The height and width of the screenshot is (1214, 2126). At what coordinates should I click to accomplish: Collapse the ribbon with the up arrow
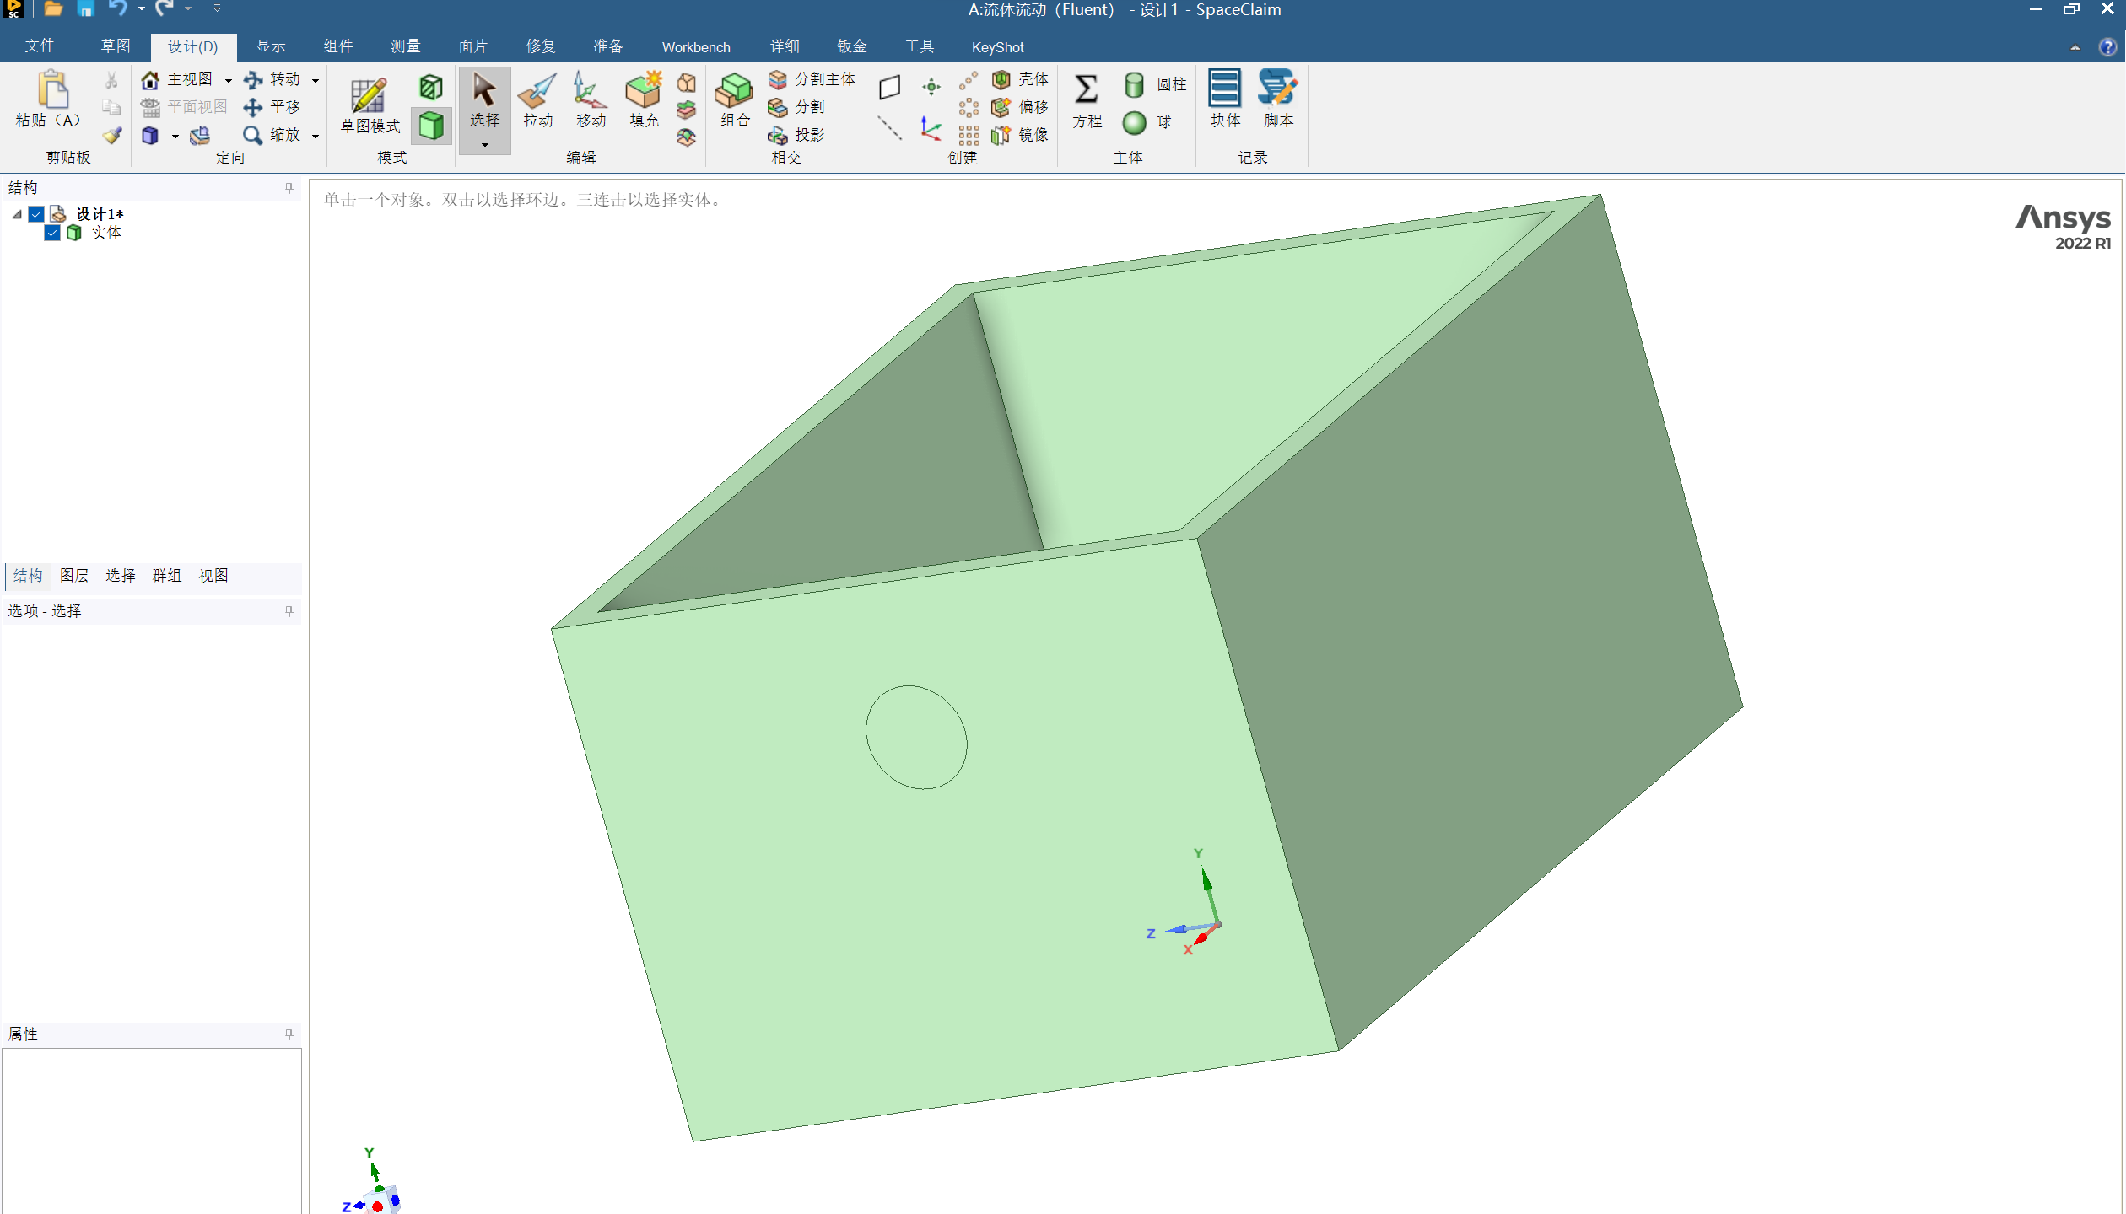2075,47
